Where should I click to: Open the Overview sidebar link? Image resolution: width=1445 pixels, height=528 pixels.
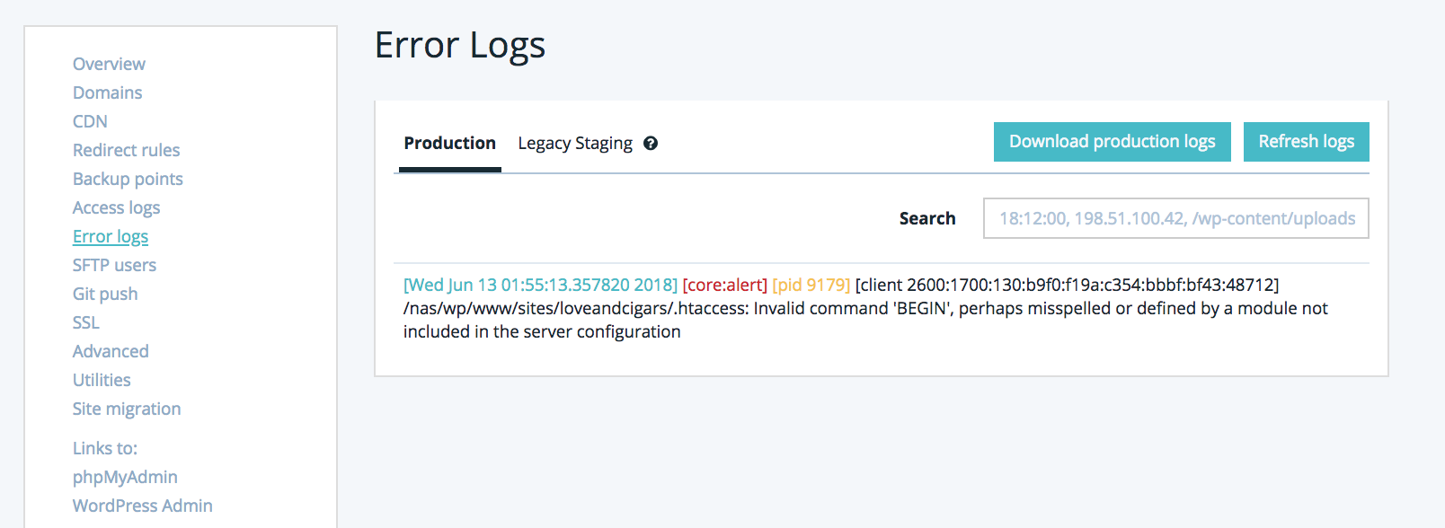109,64
